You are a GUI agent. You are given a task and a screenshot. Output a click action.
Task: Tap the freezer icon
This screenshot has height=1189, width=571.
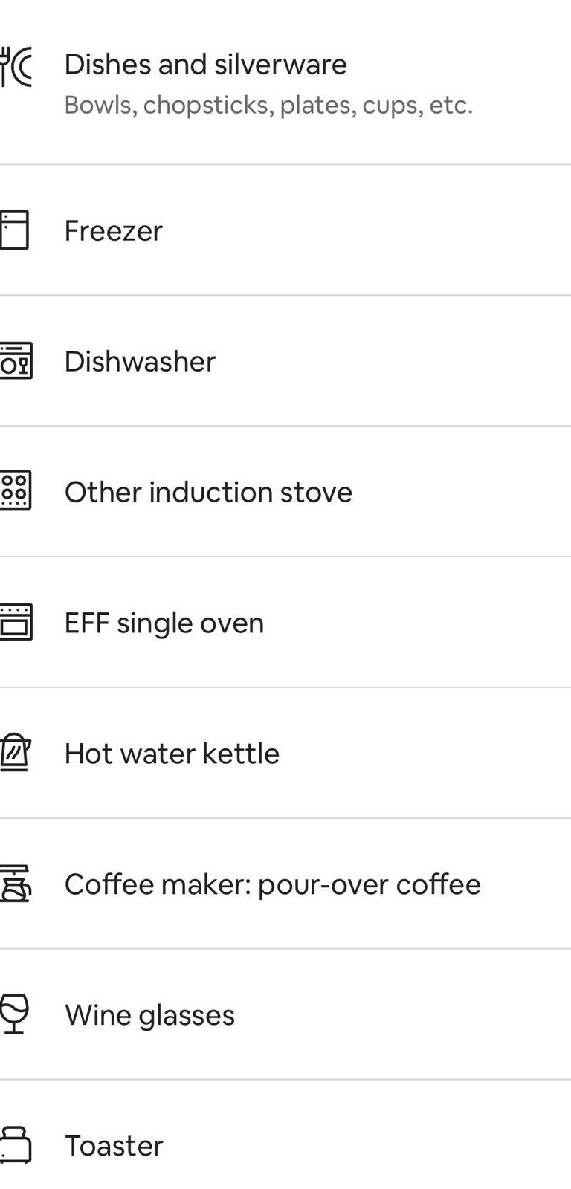point(14,230)
